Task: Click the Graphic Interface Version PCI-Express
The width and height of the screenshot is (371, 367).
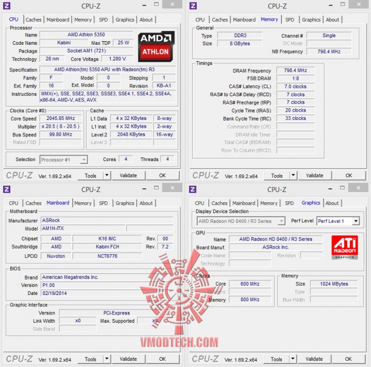Action: pos(116,312)
